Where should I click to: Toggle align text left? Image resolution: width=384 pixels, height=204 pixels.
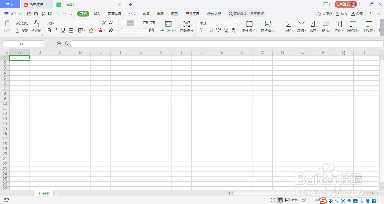point(123,30)
